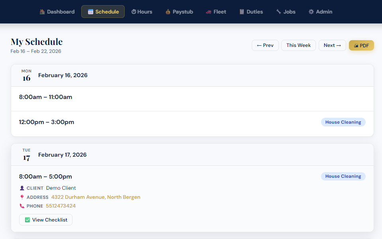382x239 pixels.
Task: Open the Paystub tab
Action: pos(179,12)
